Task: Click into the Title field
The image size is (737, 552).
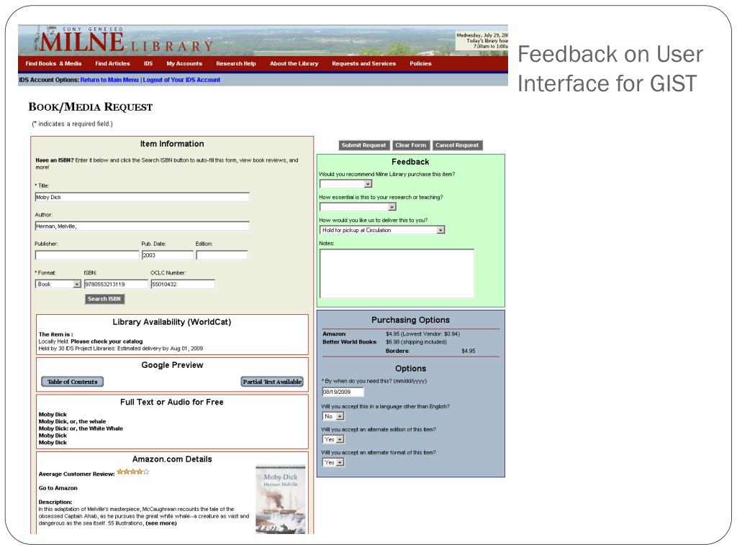Action: [x=142, y=197]
